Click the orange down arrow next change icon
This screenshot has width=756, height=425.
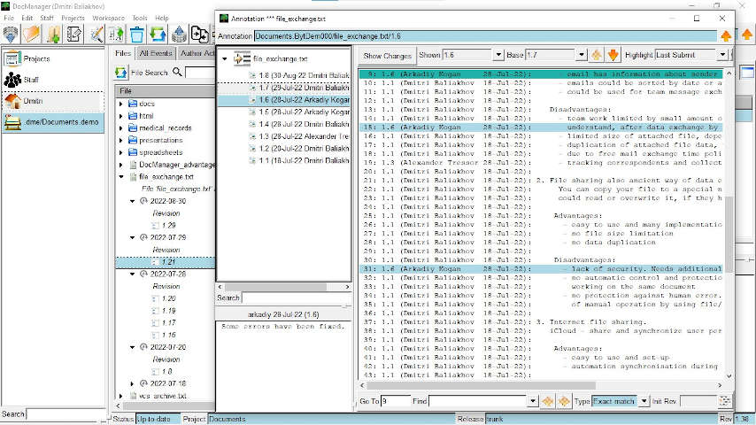click(613, 55)
